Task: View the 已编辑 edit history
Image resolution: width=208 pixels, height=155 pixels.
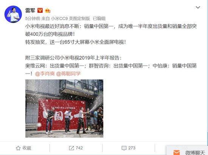Action: coord(99,18)
